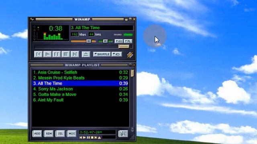Image resolution: width=257 pixels, height=144 pixels.
Task: Toggle the EQ equalizer window
Action: coord(119,41)
